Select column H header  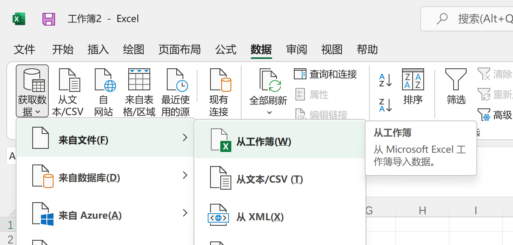(x=423, y=211)
